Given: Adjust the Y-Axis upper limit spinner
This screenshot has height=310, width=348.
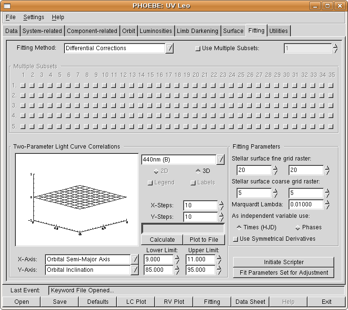Looking at the screenshot, I should [x=219, y=270].
